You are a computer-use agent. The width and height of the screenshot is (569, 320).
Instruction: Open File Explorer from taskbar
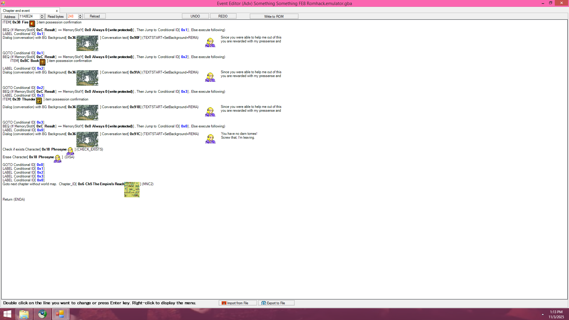tap(24, 314)
